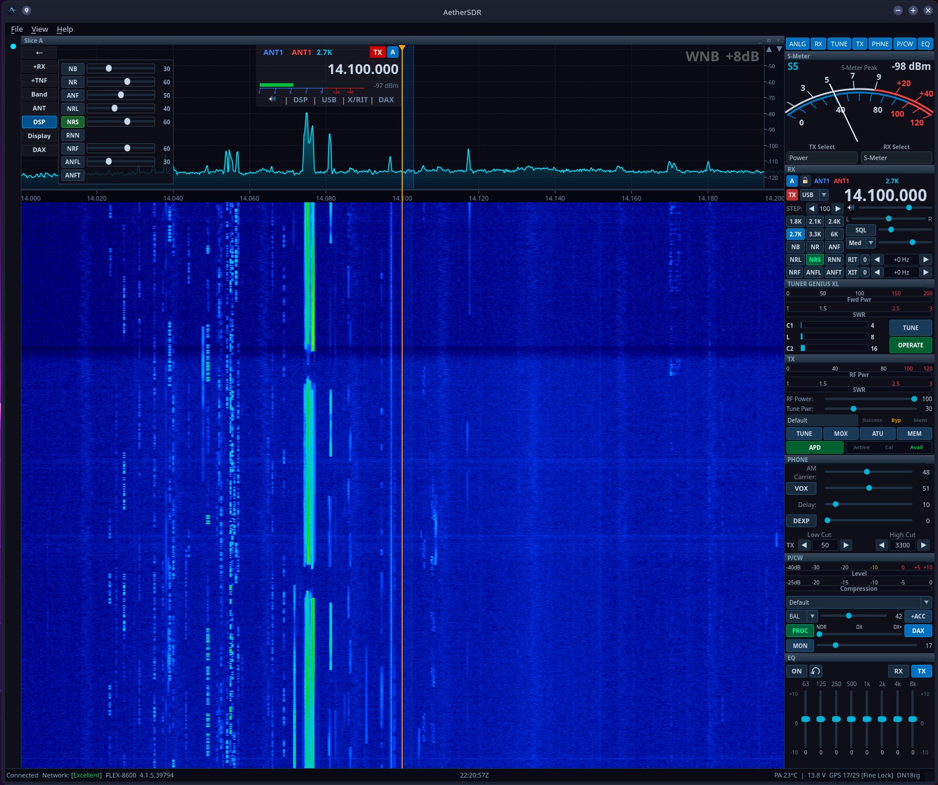This screenshot has height=785, width=938.
Task: Click the location pin icon in title bar
Action: [27, 10]
